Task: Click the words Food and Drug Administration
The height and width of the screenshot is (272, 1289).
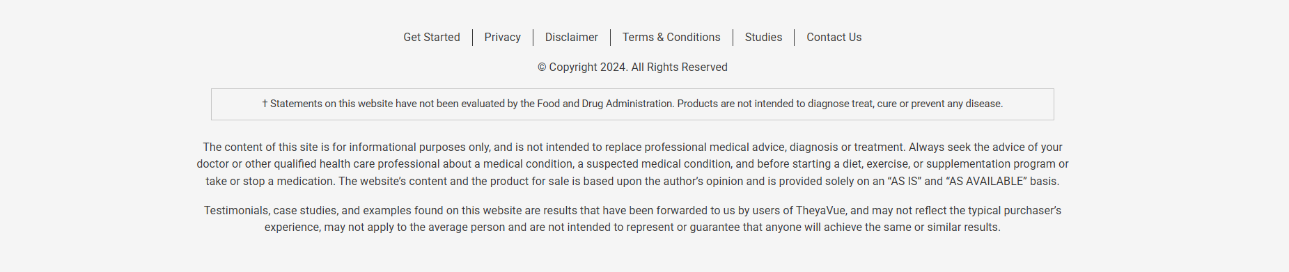Action: tap(605, 104)
